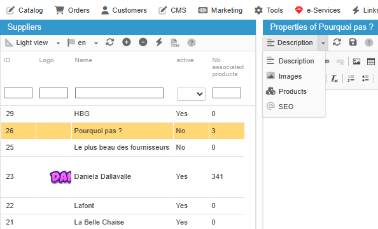Choose Products from the dropdown menu
The image size is (378, 229).
point(294,91)
